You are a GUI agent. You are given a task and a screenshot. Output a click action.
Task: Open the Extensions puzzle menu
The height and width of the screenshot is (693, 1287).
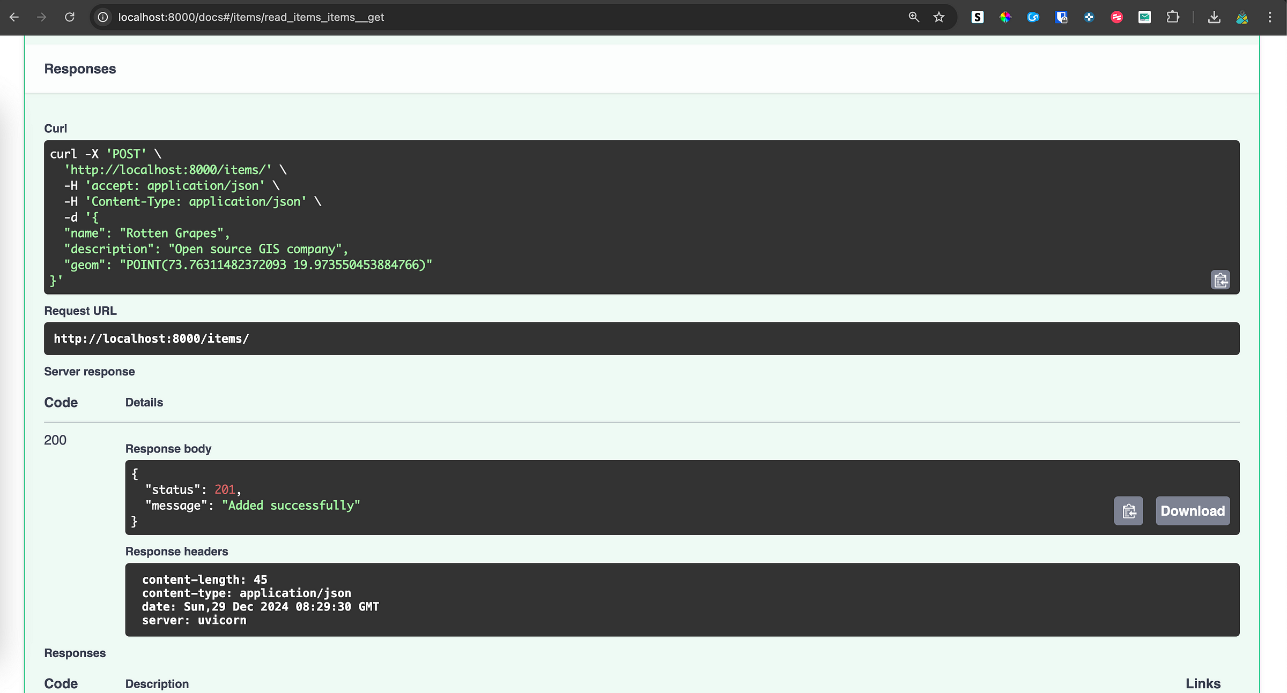tap(1173, 17)
